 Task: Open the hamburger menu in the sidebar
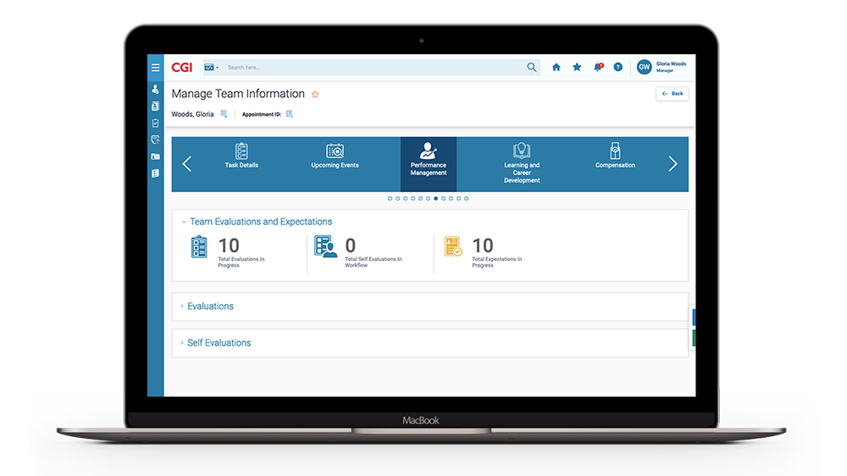coord(155,68)
